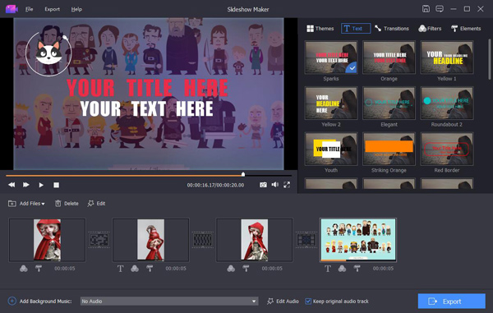Switch to the Transitions tab
Screen dimensions: 493x313
(x=392, y=29)
